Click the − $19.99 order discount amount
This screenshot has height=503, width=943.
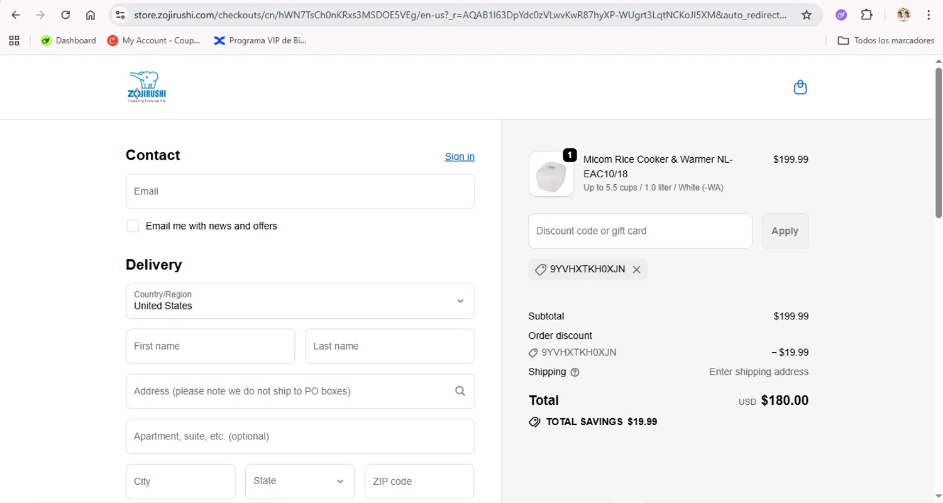point(790,352)
